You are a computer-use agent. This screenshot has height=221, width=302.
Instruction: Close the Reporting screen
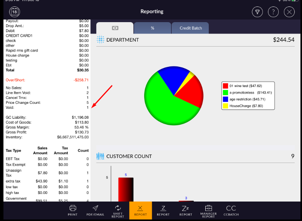point(289,12)
